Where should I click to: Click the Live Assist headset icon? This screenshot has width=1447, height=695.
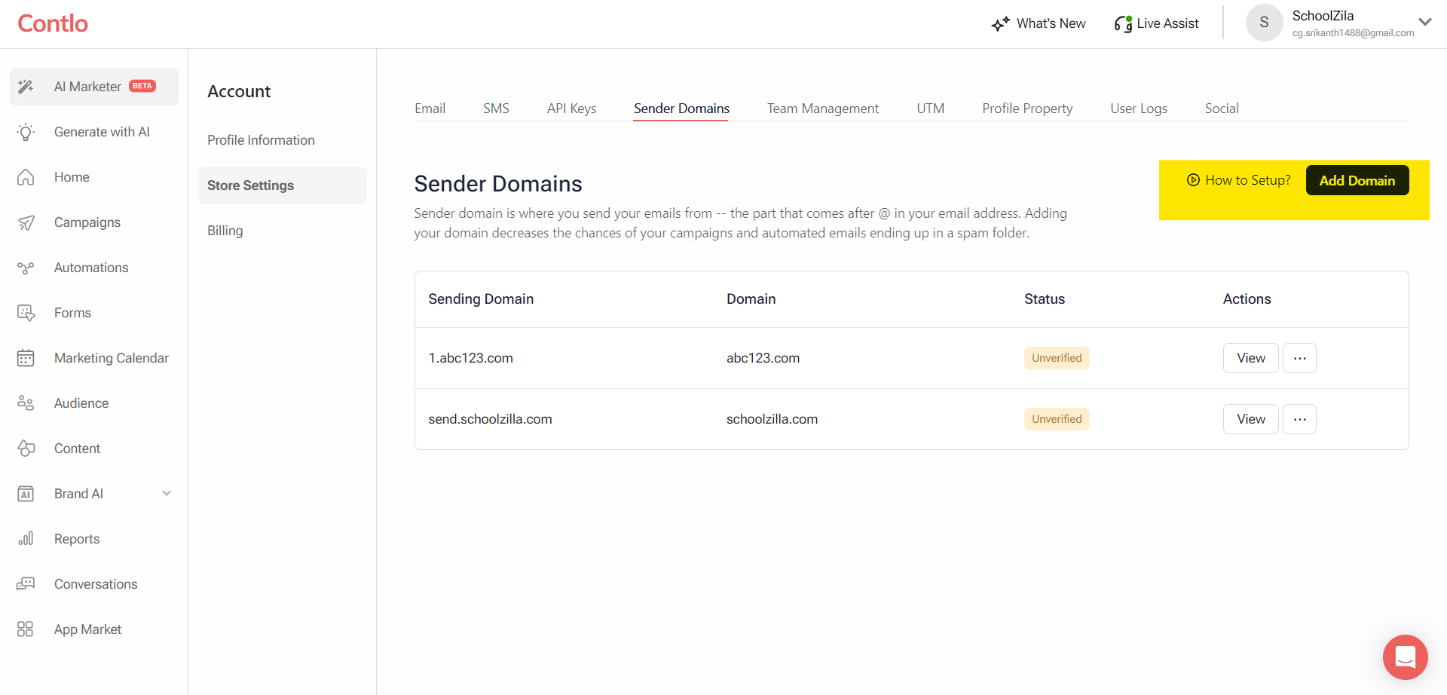[1123, 24]
